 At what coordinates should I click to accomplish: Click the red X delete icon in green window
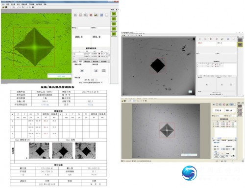tap(91, 15)
